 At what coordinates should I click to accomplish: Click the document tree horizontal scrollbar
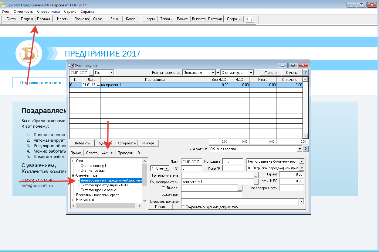point(107,206)
